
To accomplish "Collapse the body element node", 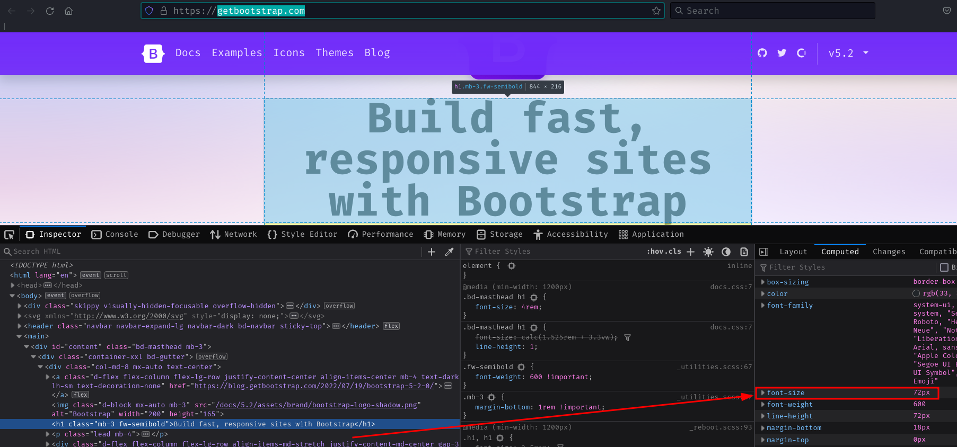I will point(13,296).
